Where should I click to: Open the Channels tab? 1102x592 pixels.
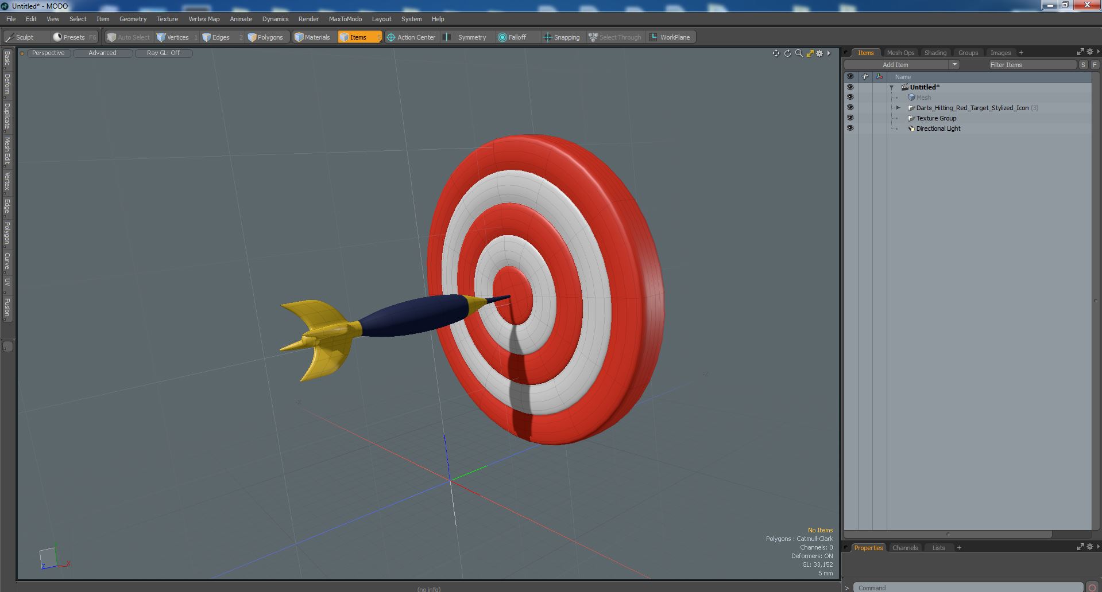[x=905, y=548]
